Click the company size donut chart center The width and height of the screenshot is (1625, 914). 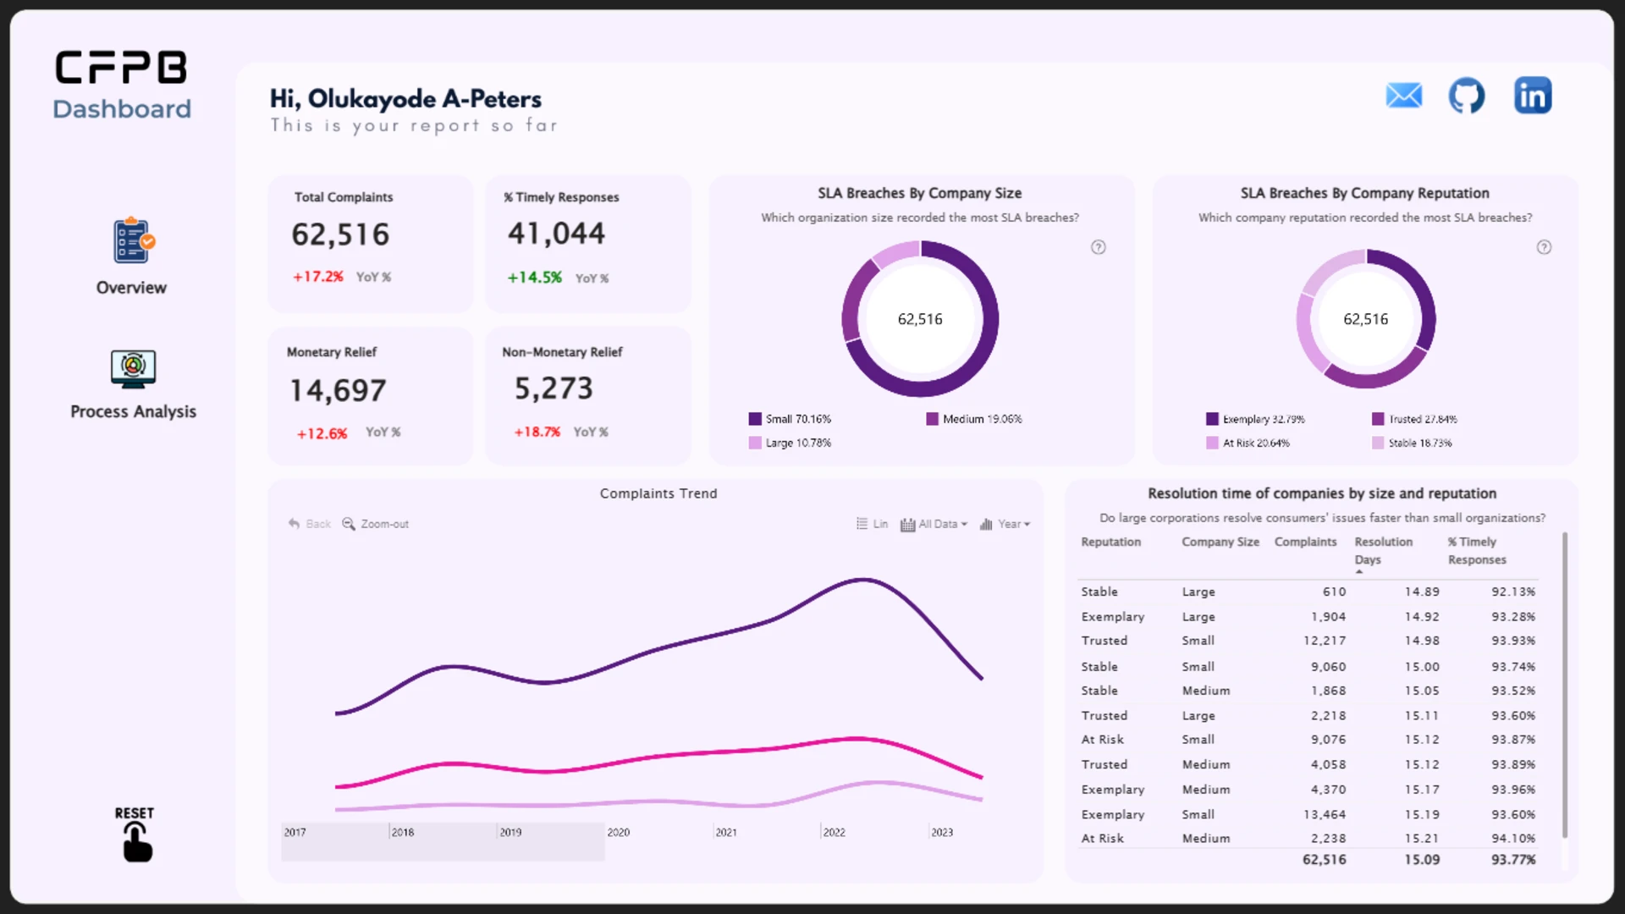tap(920, 319)
